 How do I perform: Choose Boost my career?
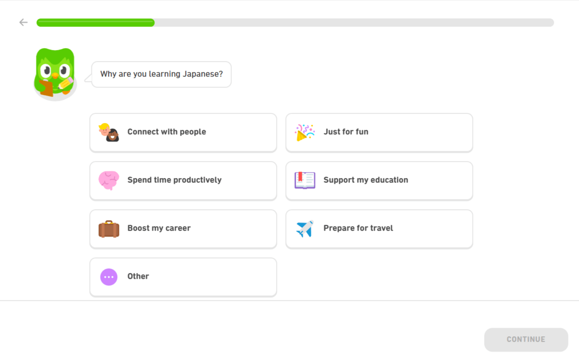(183, 229)
